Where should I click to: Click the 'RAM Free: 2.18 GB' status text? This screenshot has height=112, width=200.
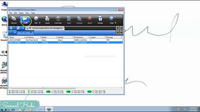[x=18, y=91]
